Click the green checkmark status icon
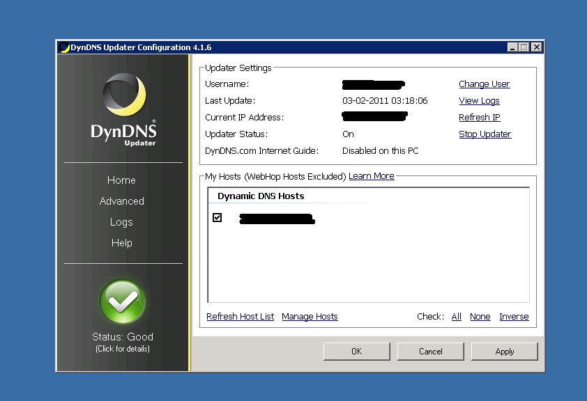This screenshot has height=401, width=587. pos(123,302)
